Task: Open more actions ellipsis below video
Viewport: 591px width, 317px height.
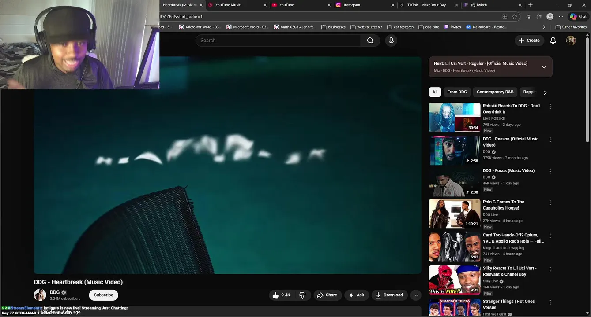Action: point(415,295)
